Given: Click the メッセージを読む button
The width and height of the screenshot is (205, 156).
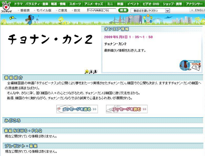Looking at the screenshot, I should click(127, 109).
